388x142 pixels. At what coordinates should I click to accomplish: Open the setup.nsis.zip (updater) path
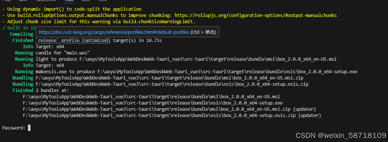159,115
